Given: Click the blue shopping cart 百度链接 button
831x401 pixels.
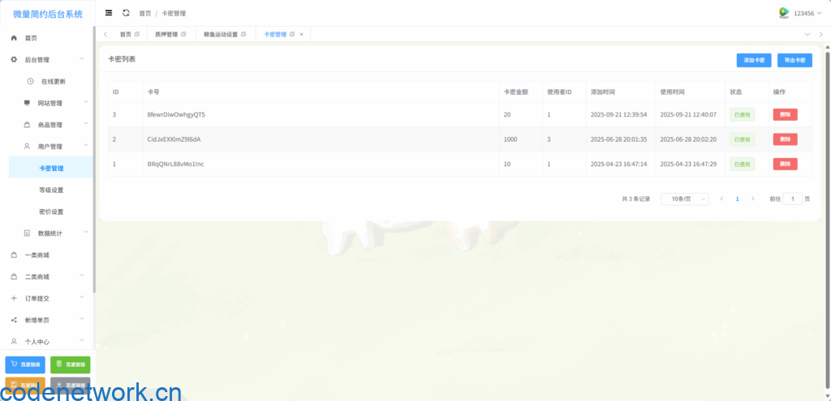Looking at the screenshot, I should pyautogui.click(x=25, y=365).
